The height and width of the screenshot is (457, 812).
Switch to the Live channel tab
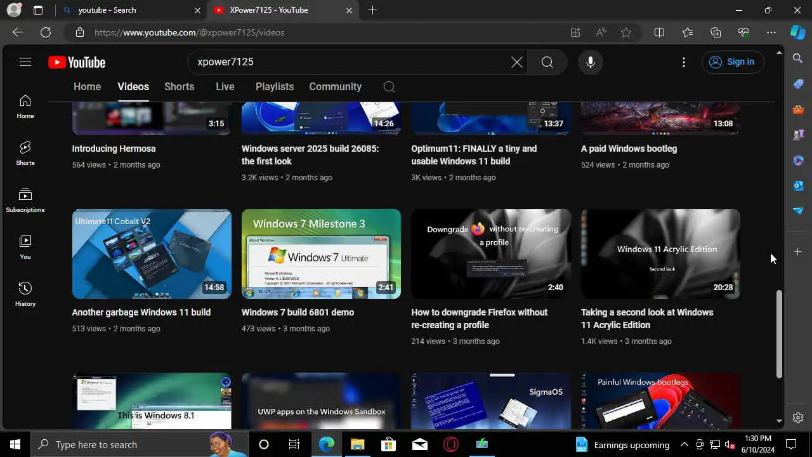[225, 87]
